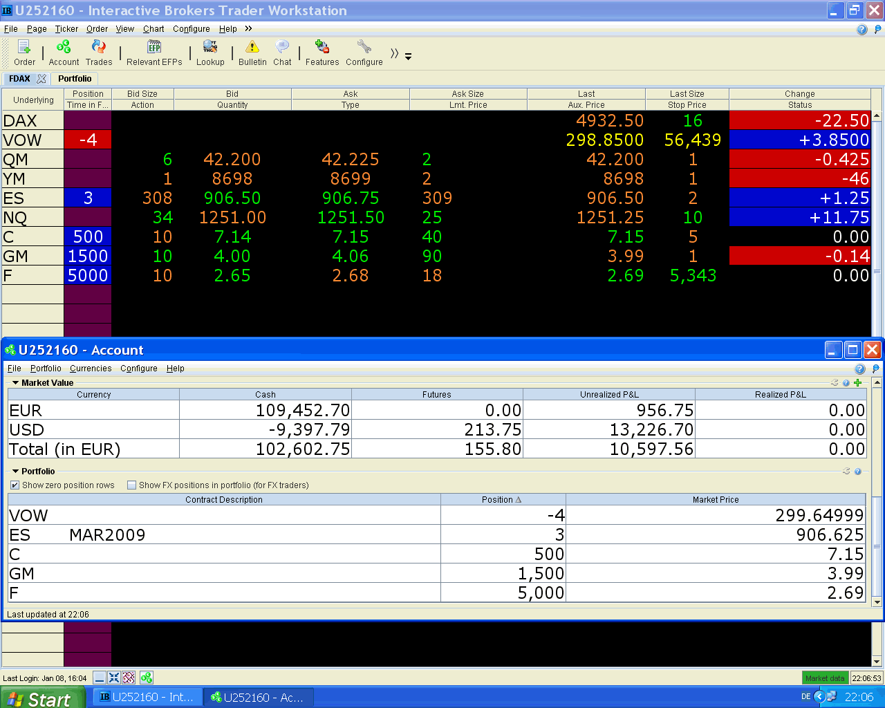Click the wrench icon in Market Value section

tap(835, 382)
